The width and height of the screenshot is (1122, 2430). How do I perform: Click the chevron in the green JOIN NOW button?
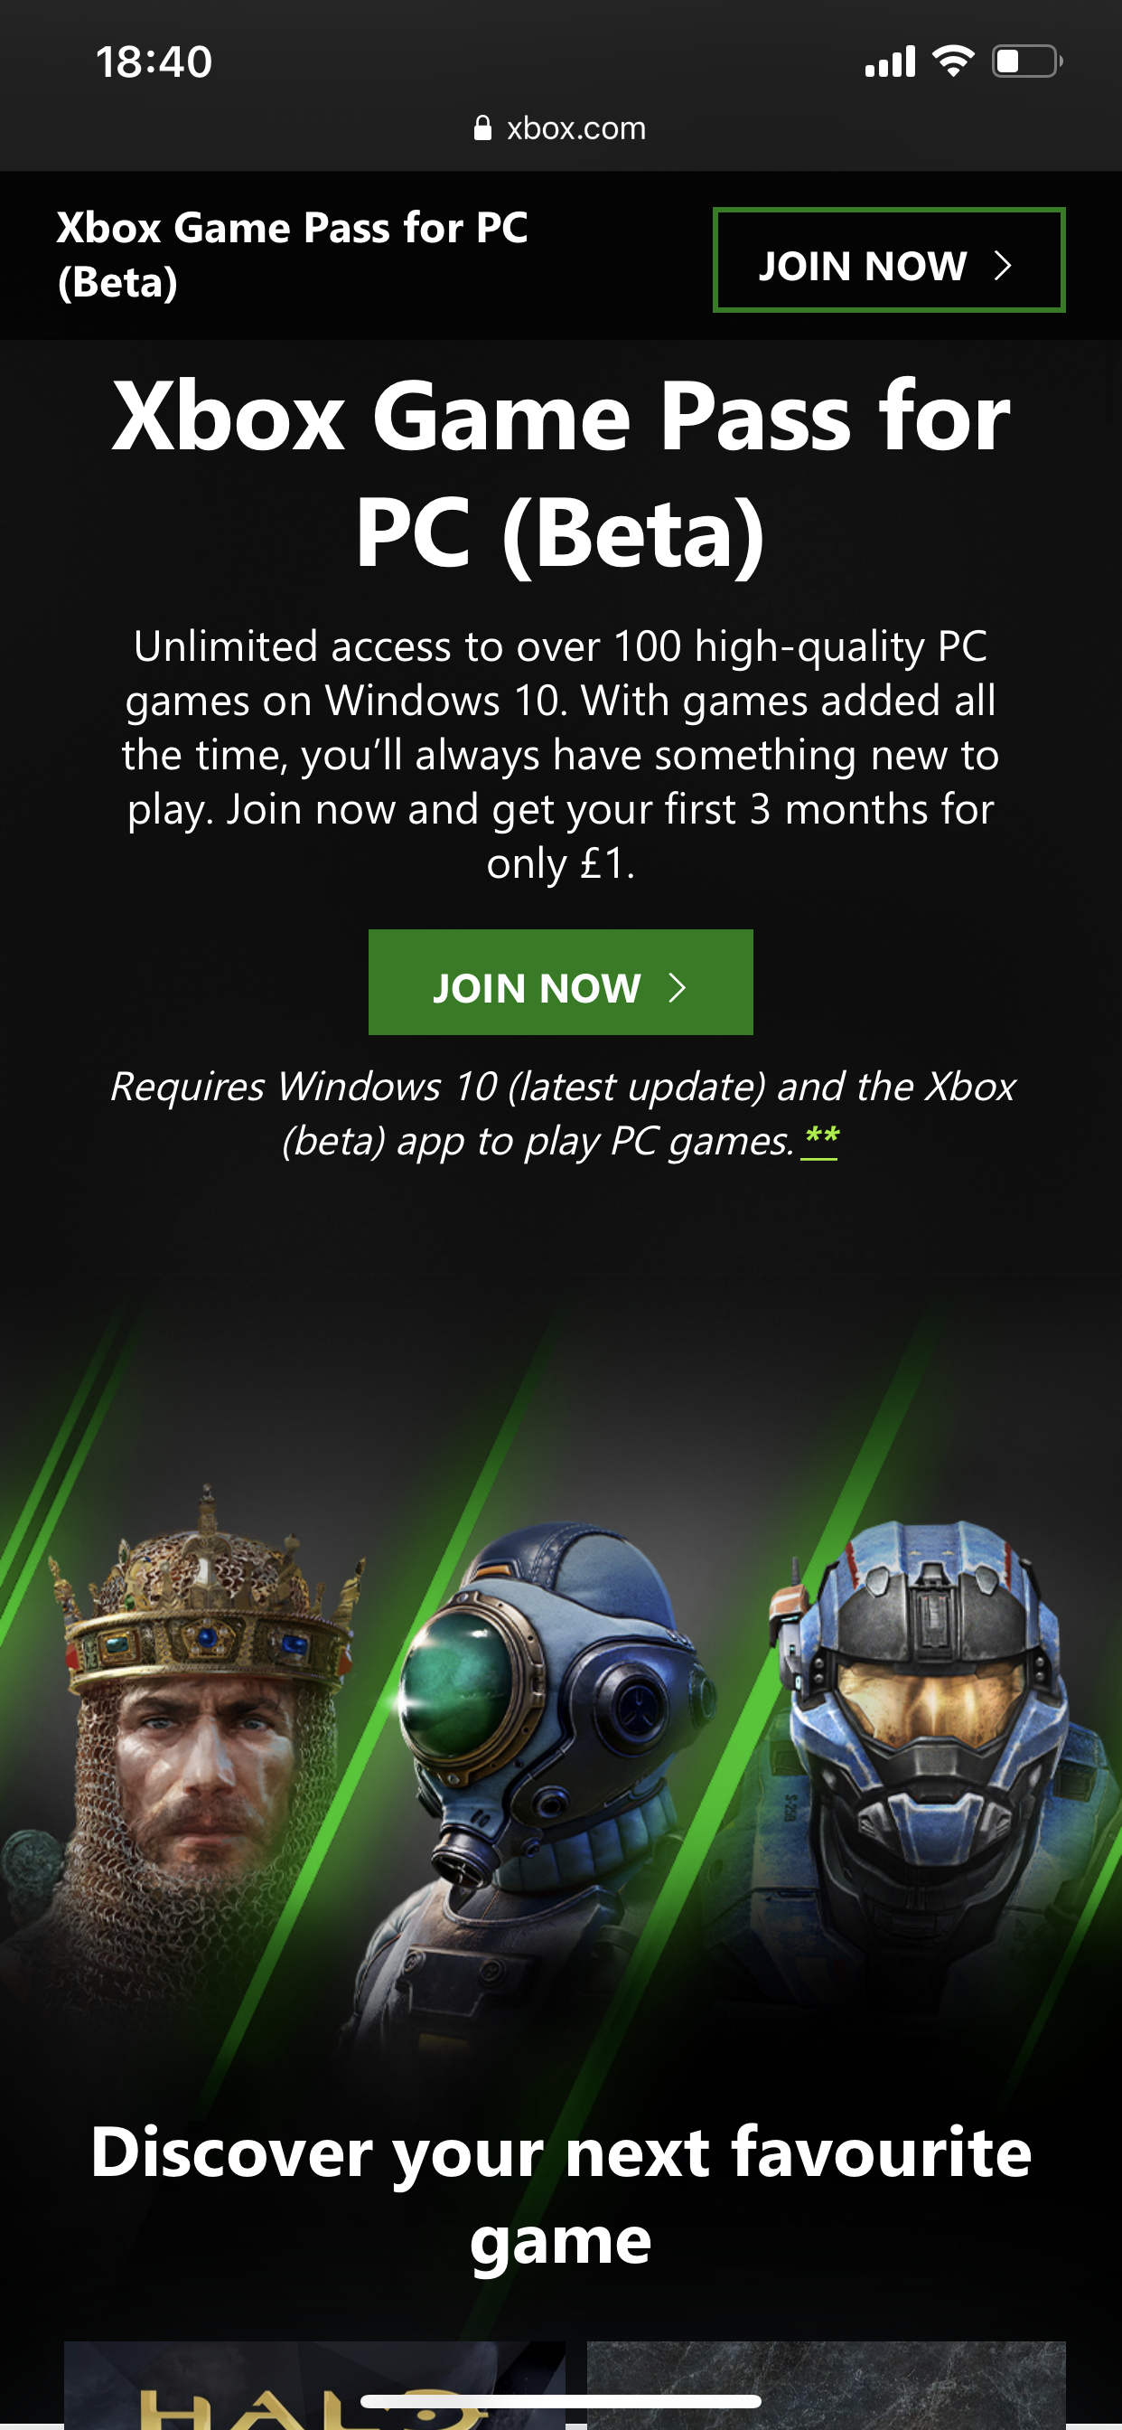(676, 988)
